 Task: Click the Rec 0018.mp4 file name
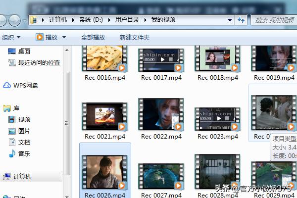pos(218,78)
